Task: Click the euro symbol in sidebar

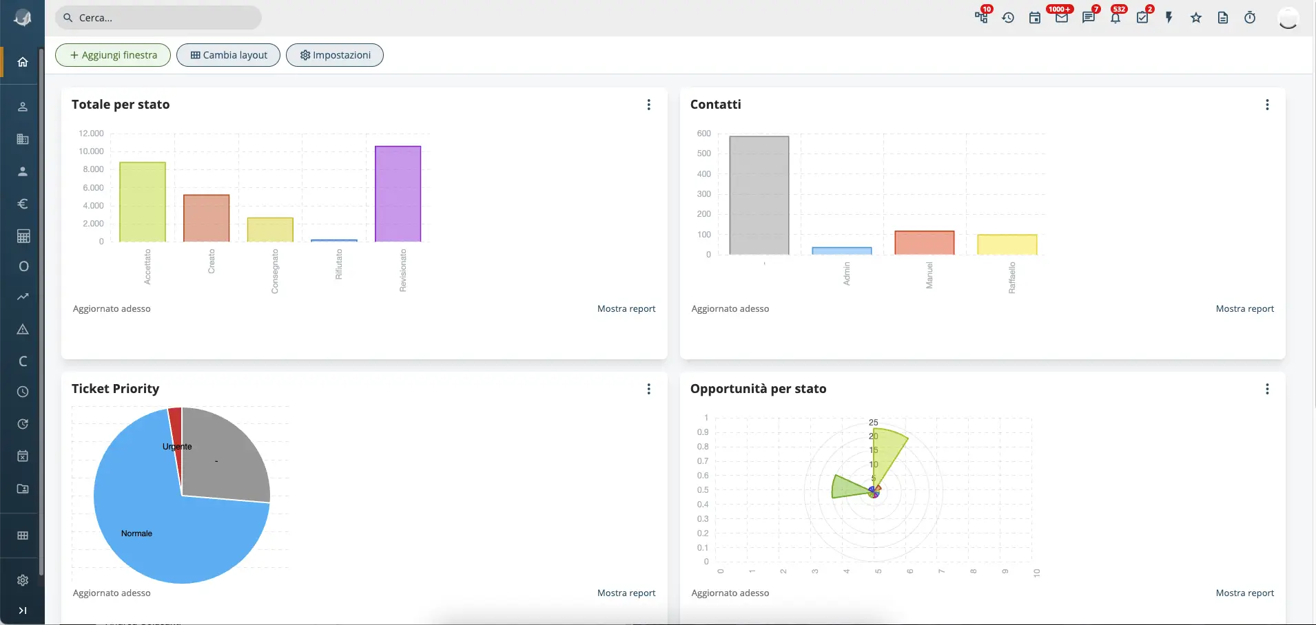Action: pyautogui.click(x=23, y=204)
